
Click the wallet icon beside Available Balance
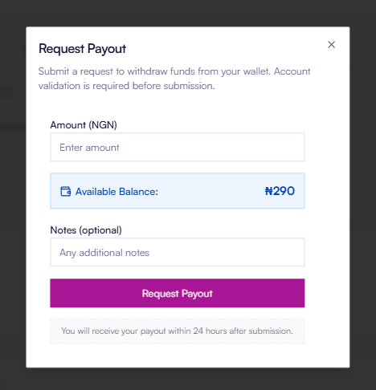[66, 192]
